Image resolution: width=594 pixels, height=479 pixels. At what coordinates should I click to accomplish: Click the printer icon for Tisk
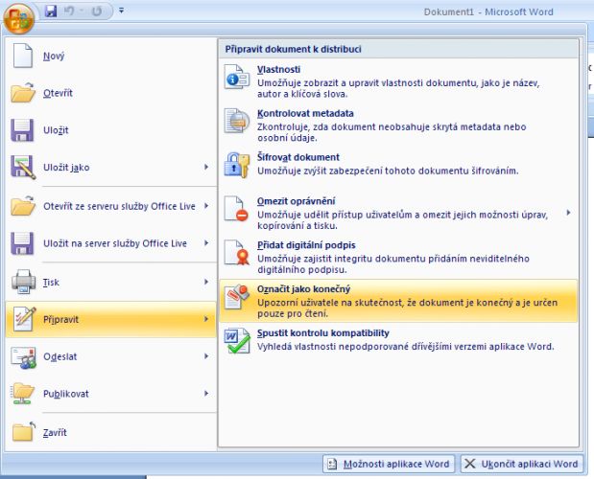coord(23,282)
